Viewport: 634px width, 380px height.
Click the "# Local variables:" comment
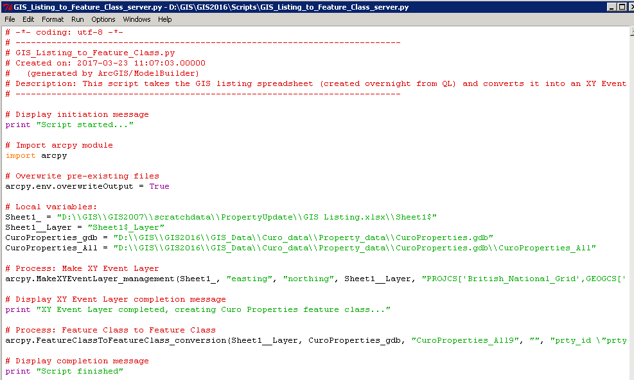point(51,207)
